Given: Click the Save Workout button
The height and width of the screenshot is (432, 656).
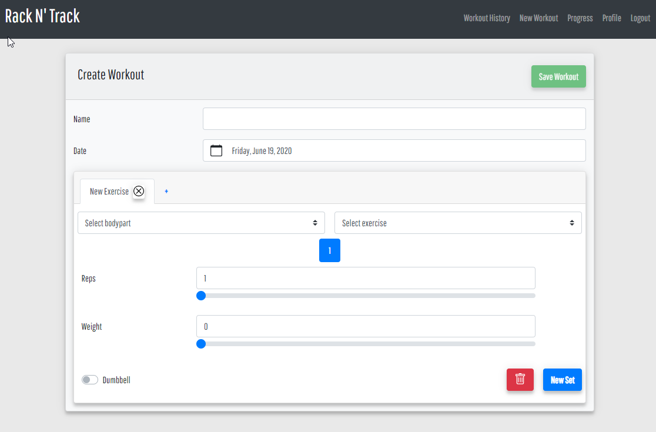Looking at the screenshot, I should click(558, 76).
